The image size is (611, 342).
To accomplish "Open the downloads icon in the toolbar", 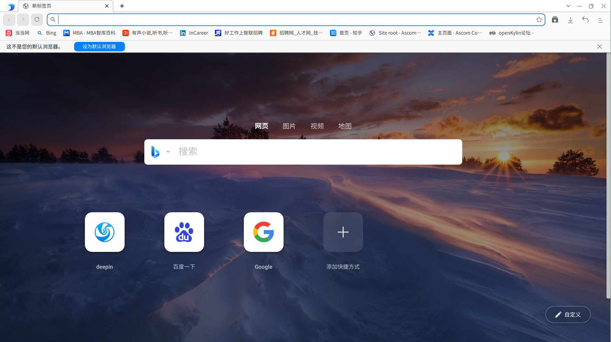I will 570,19.
